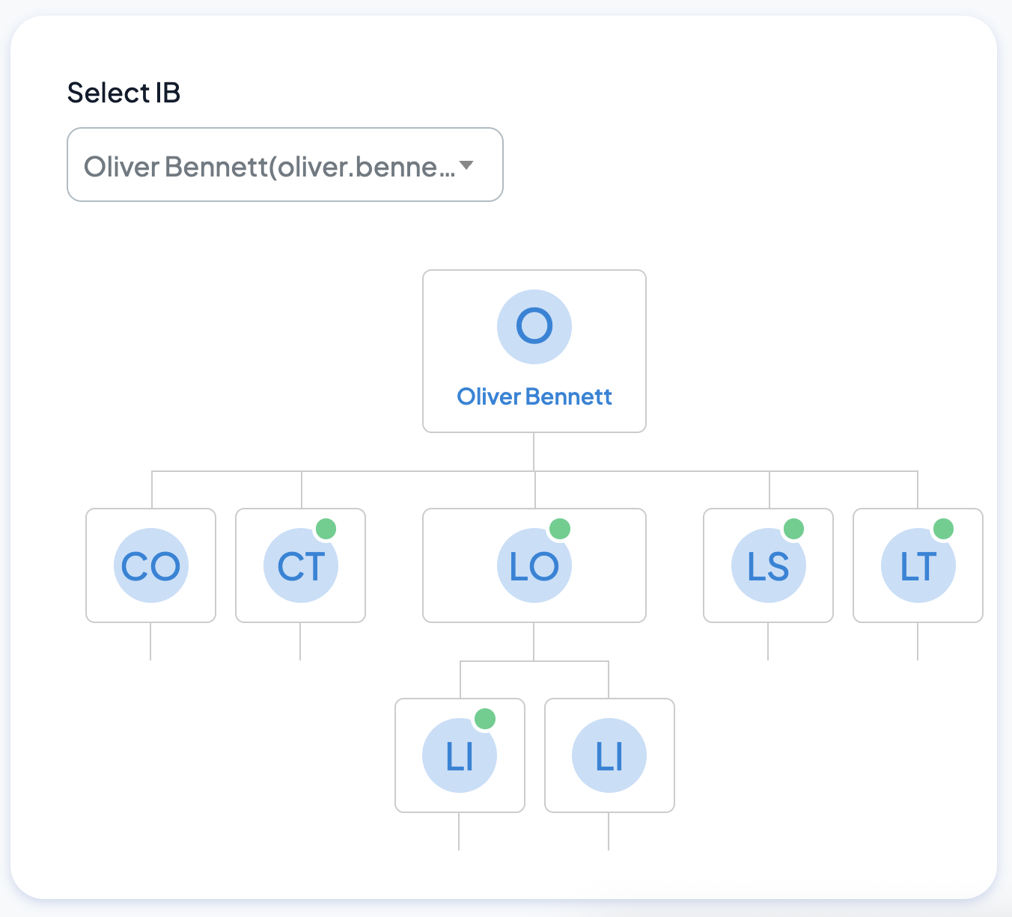Select the LI avatar without status dot
The image size is (1012, 917).
pos(609,755)
